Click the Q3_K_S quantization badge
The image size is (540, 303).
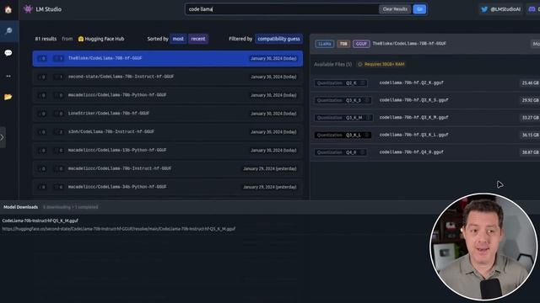343,100
